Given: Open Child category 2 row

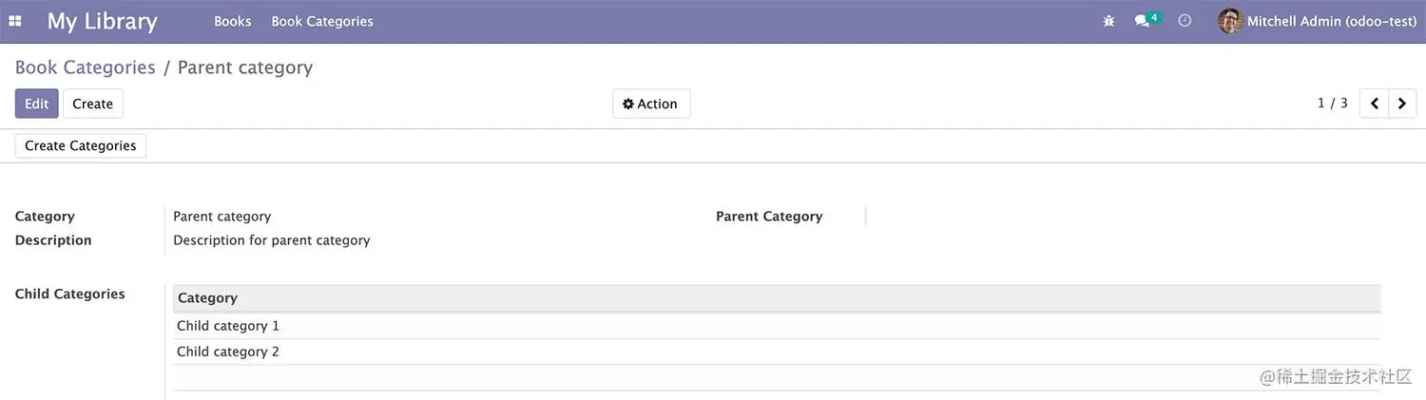Looking at the screenshot, I should (228, 352).
